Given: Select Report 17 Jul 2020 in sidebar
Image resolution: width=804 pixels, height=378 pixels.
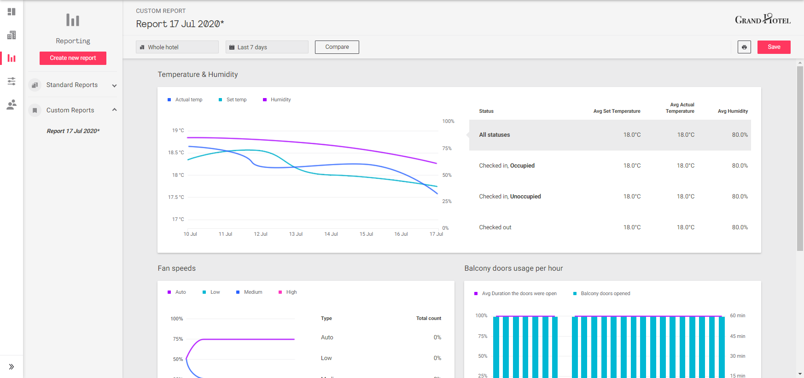Looking at the screenshot, I should point(73,131).
